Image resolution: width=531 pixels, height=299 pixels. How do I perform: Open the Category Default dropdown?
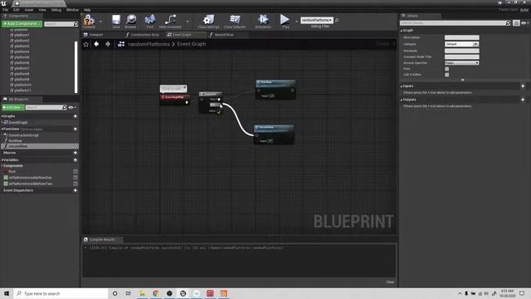461,44
